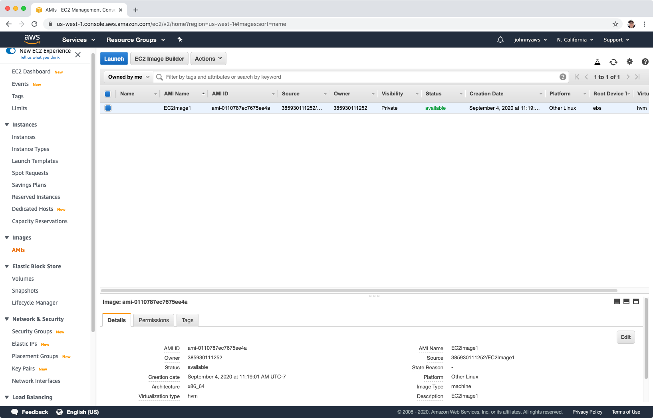Image resolution: width=653 pixels, height=418 pixels.
Task: Switch to the Tags tab
Action: [x=187, y=320]
